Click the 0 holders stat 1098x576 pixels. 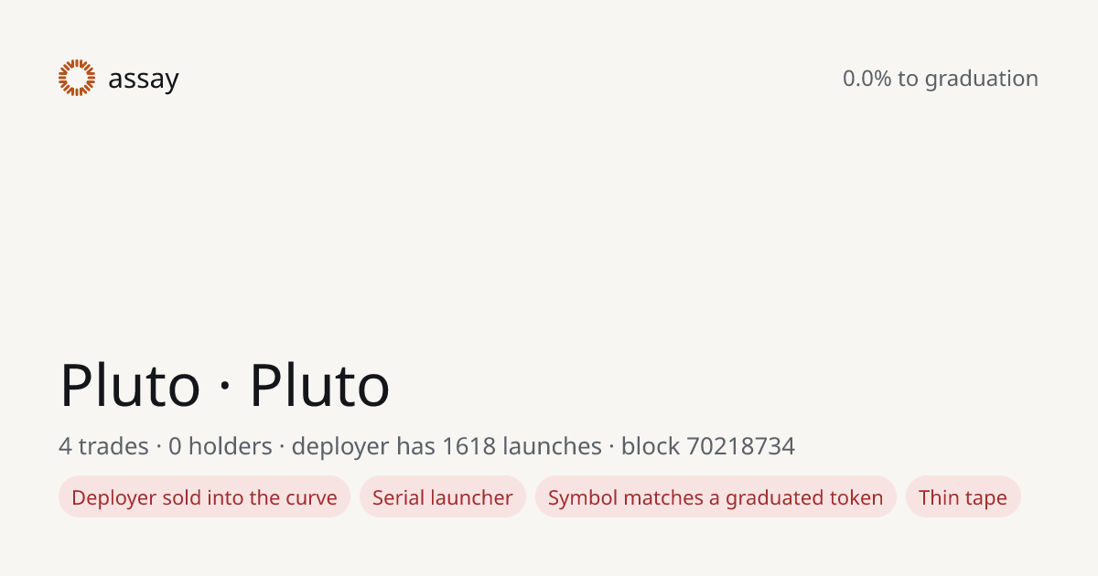pos(221,446)
